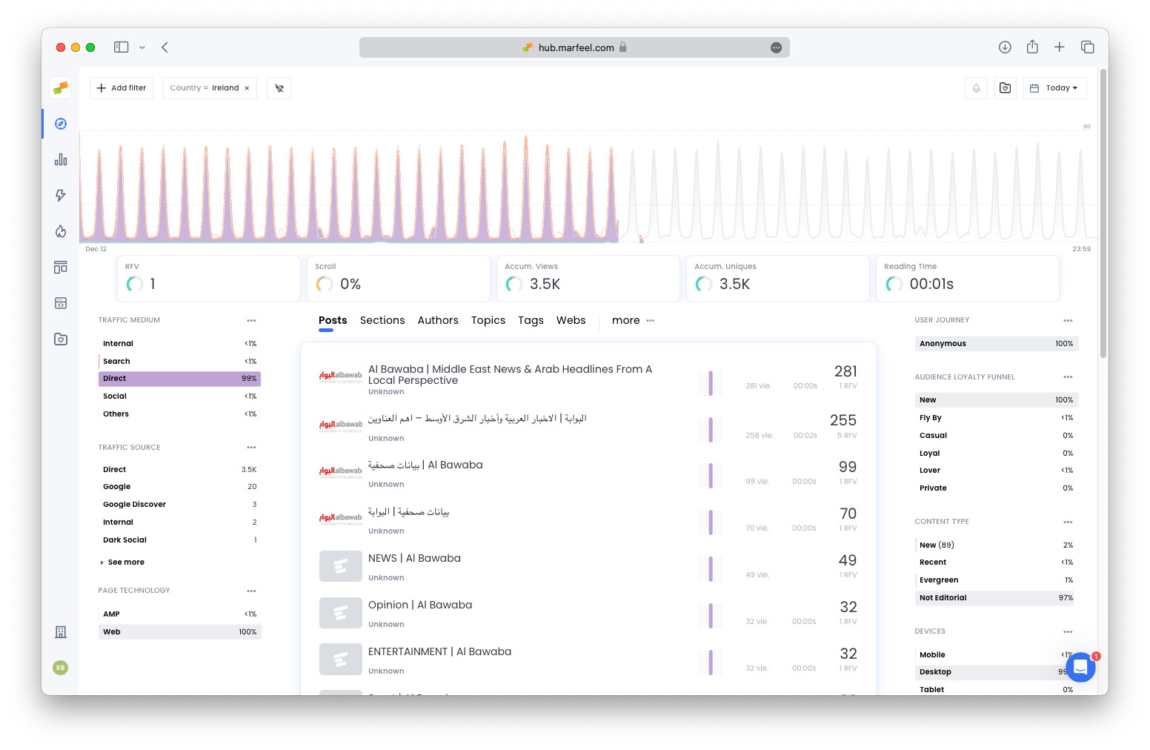This screenshot has height=750, width=1150.
Task: Click the clear filters icon button
Action: pos(279,88)
